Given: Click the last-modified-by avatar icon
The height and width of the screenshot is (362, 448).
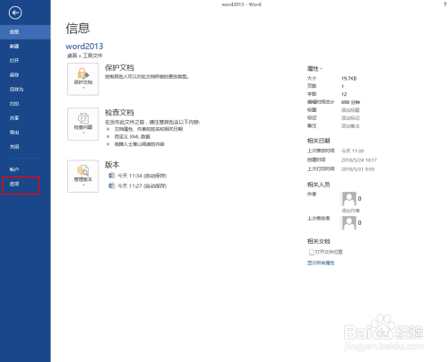Looking at the screenshot, I should [x=349, y=223].
